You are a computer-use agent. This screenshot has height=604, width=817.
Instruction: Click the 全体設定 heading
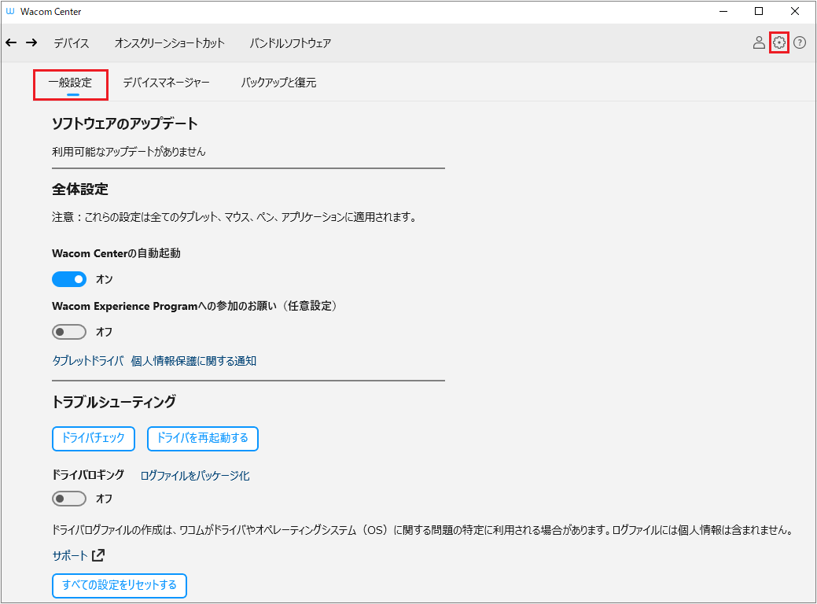pos(80,190)
